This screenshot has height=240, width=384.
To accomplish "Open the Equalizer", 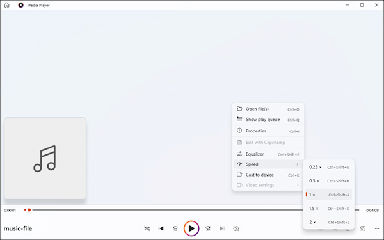I will pos(268,154).
